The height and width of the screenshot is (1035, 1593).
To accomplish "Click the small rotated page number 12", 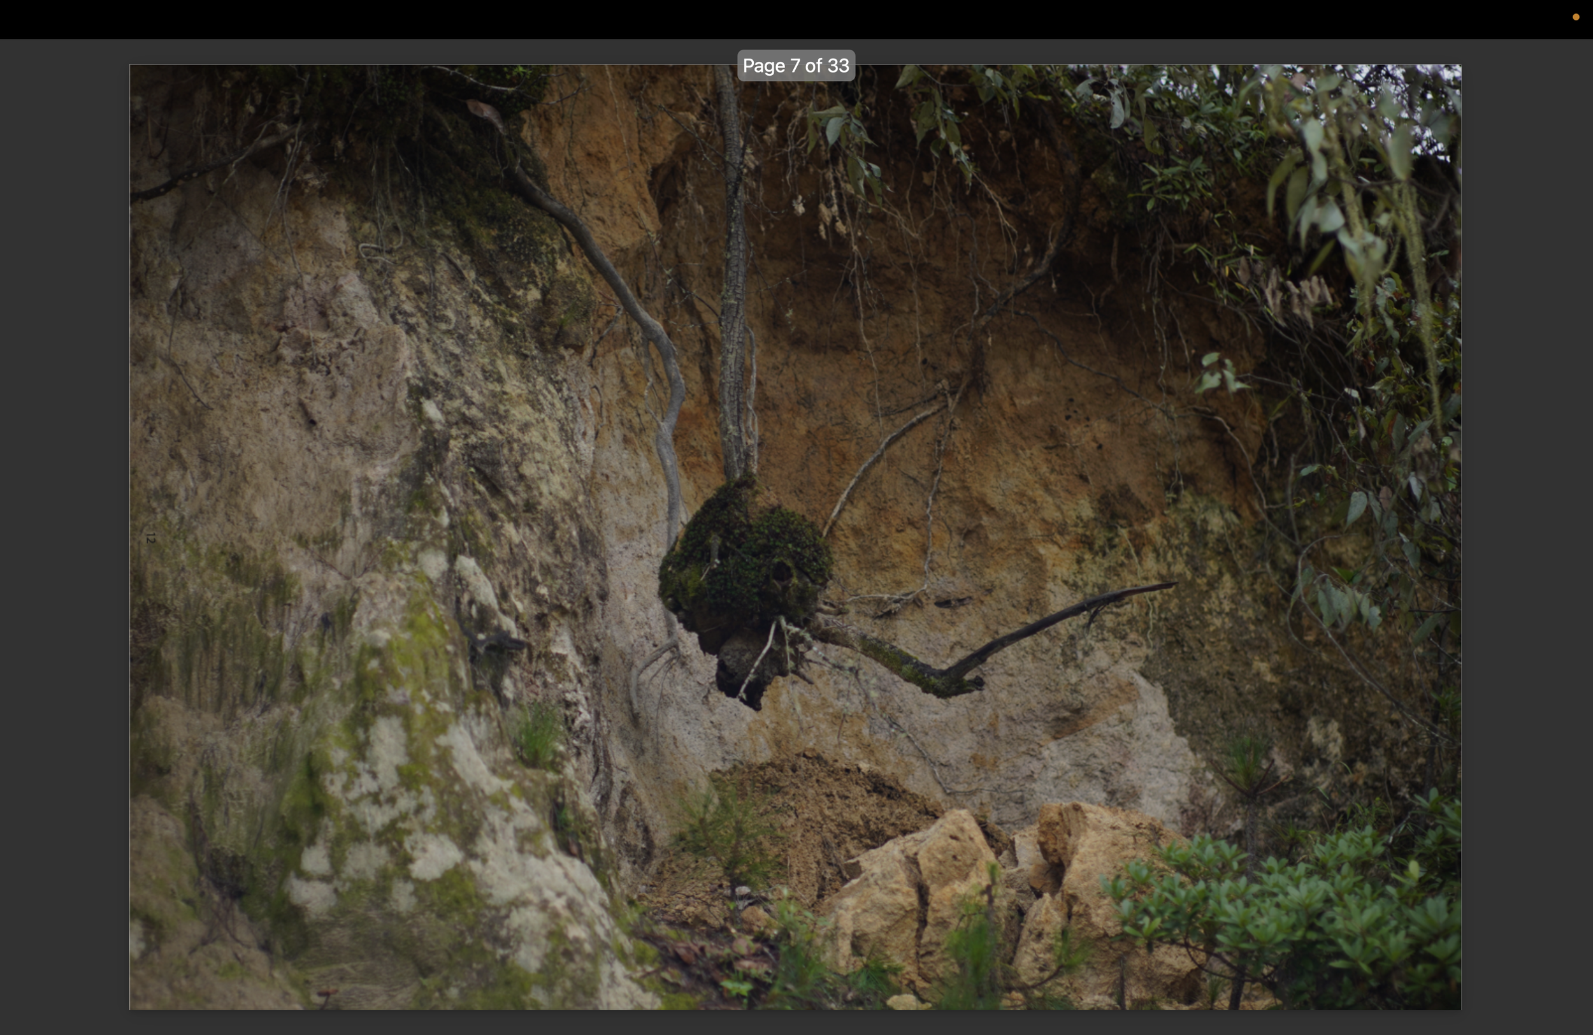I will pyautogui.click(x=150, y=538).
